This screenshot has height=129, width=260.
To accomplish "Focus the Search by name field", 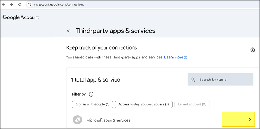I will point(220,79).
